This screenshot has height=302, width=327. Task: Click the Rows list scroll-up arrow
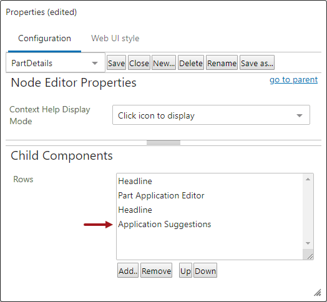(308, 179)
